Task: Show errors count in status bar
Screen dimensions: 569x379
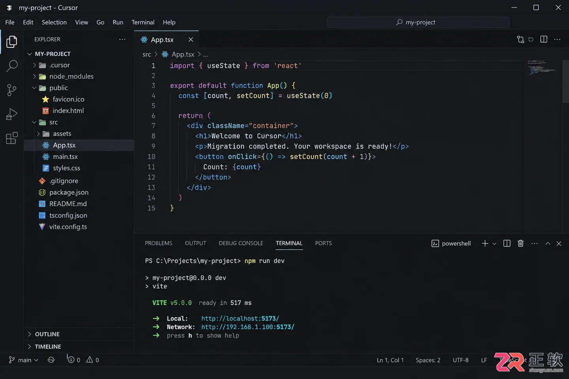Action: tap(74, 360)
